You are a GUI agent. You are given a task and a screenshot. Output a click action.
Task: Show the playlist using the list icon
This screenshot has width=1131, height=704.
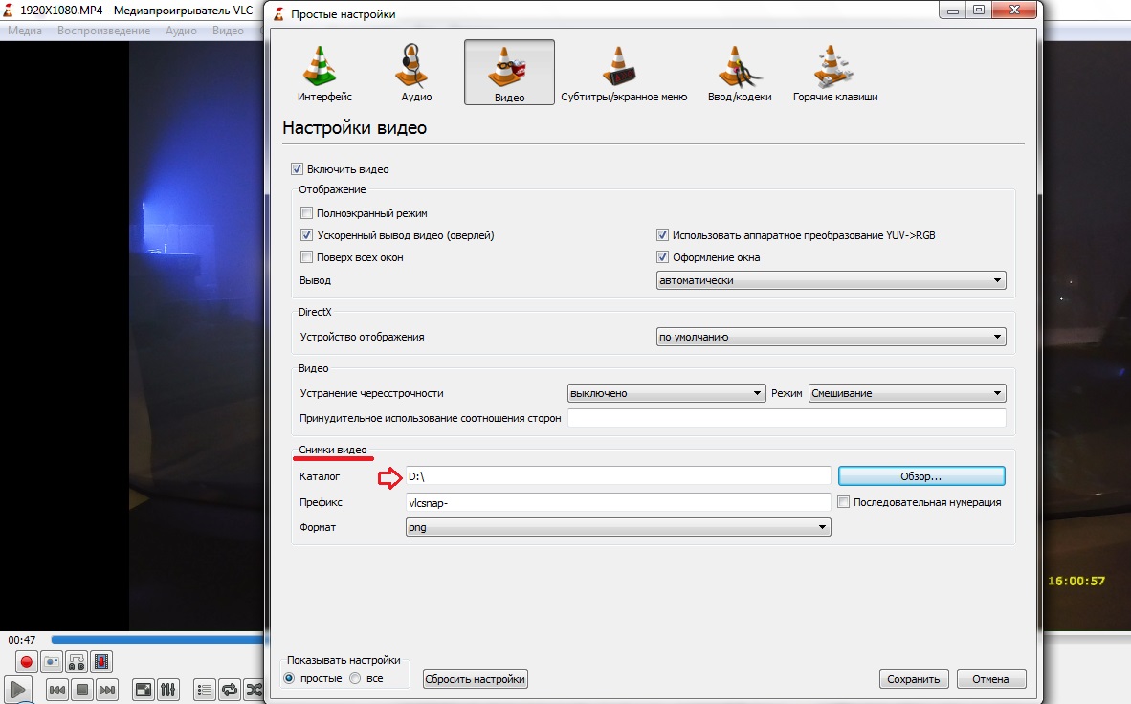(x=204, y=689)
